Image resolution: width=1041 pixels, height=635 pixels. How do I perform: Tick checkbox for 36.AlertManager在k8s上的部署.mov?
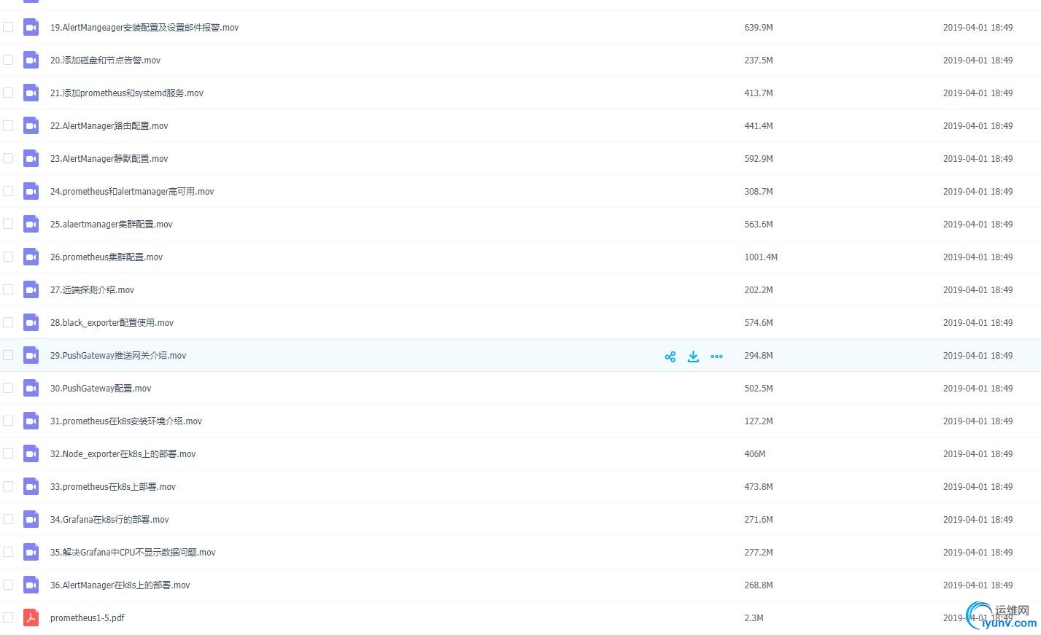(8, 585)
